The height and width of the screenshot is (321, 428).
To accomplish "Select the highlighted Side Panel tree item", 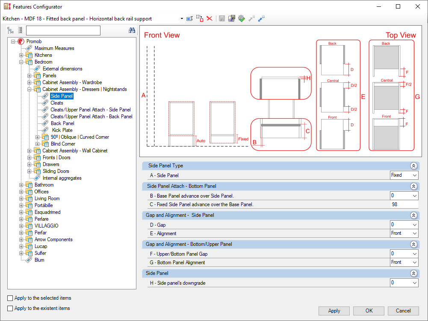I will (62, 96).
